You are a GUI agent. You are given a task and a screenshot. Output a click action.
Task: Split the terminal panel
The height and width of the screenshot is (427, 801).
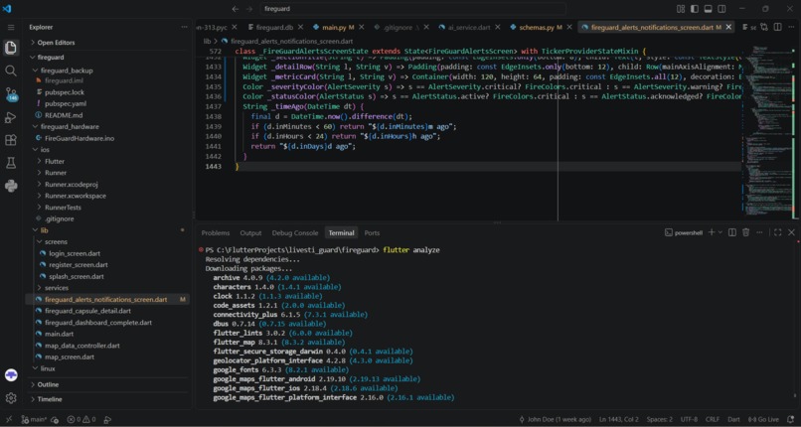732,232
